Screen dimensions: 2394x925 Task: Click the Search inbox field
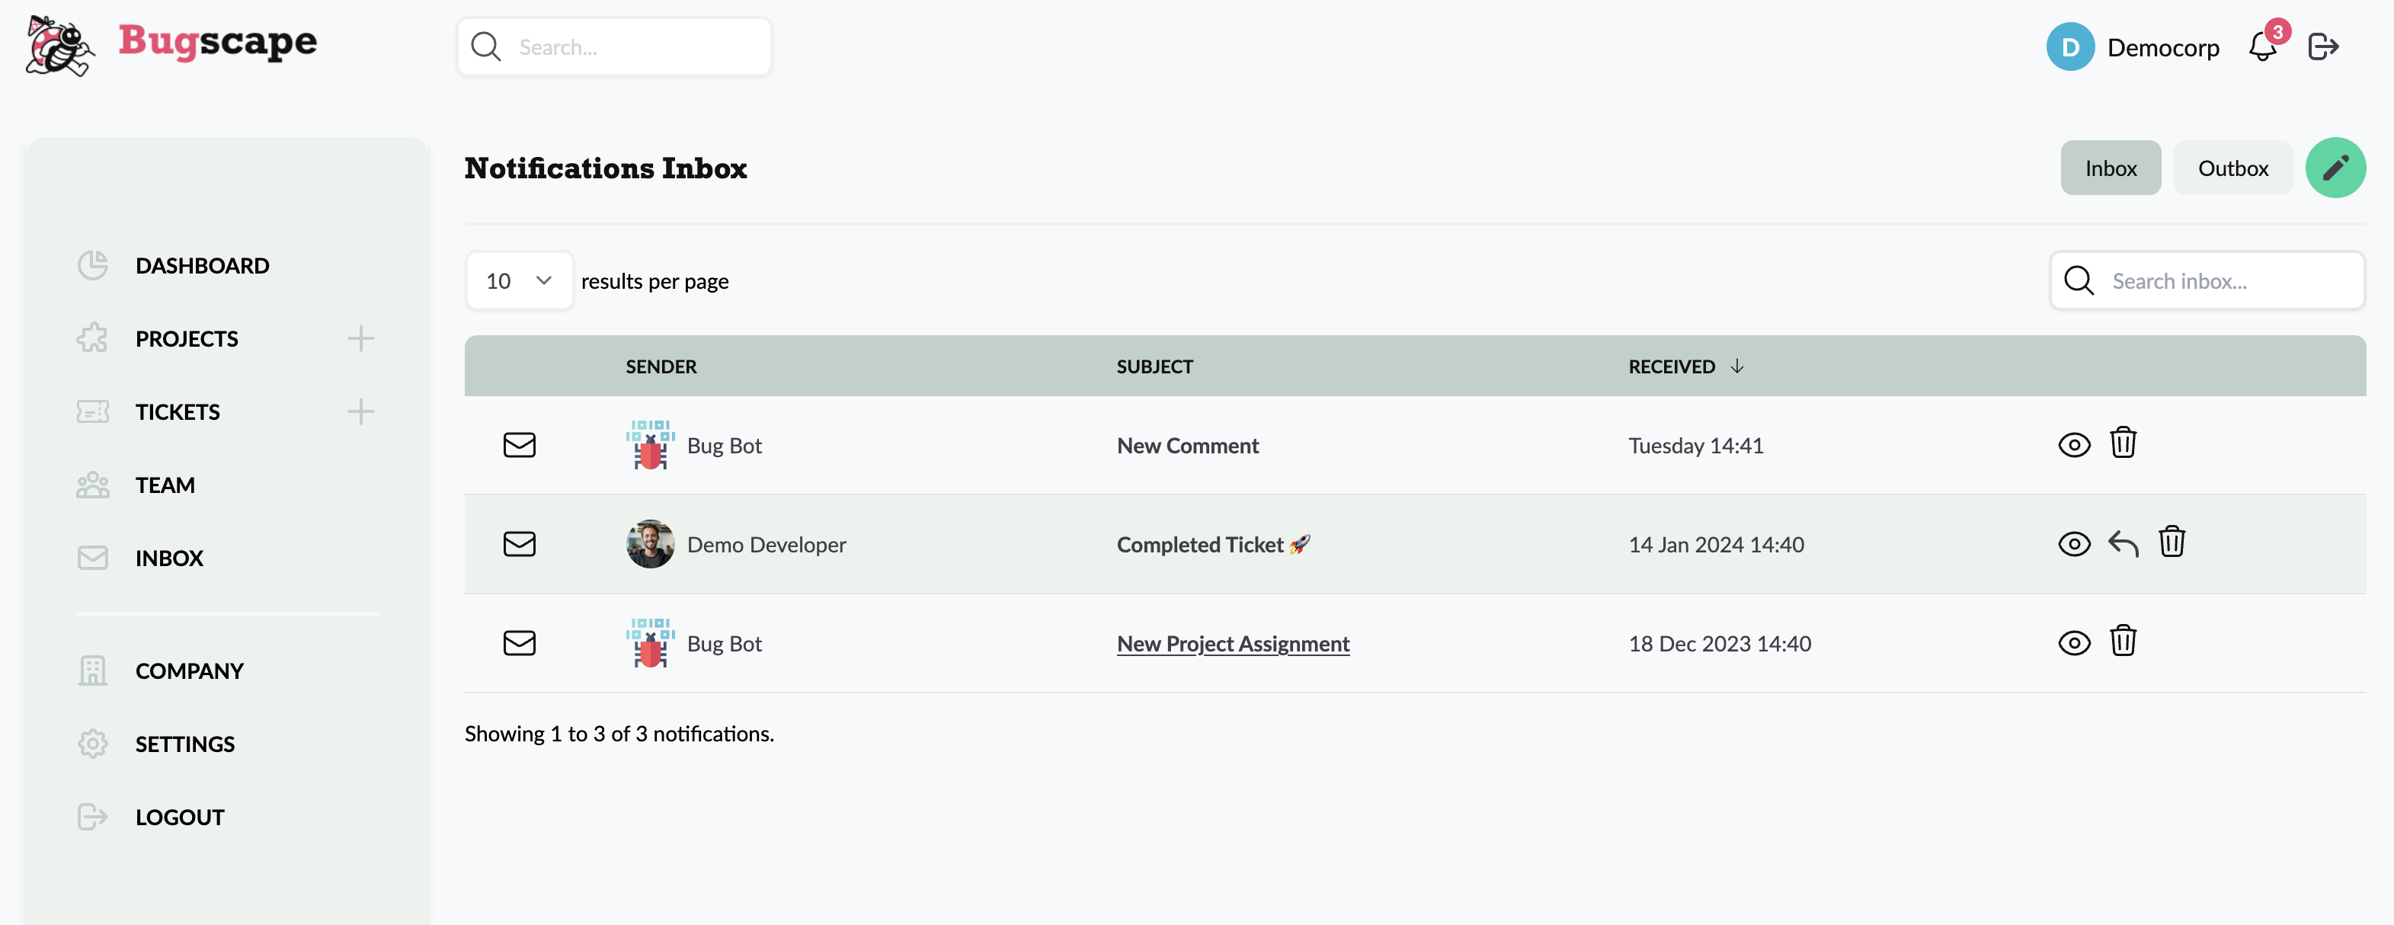pyautogui.click(x=2221, y=280)
